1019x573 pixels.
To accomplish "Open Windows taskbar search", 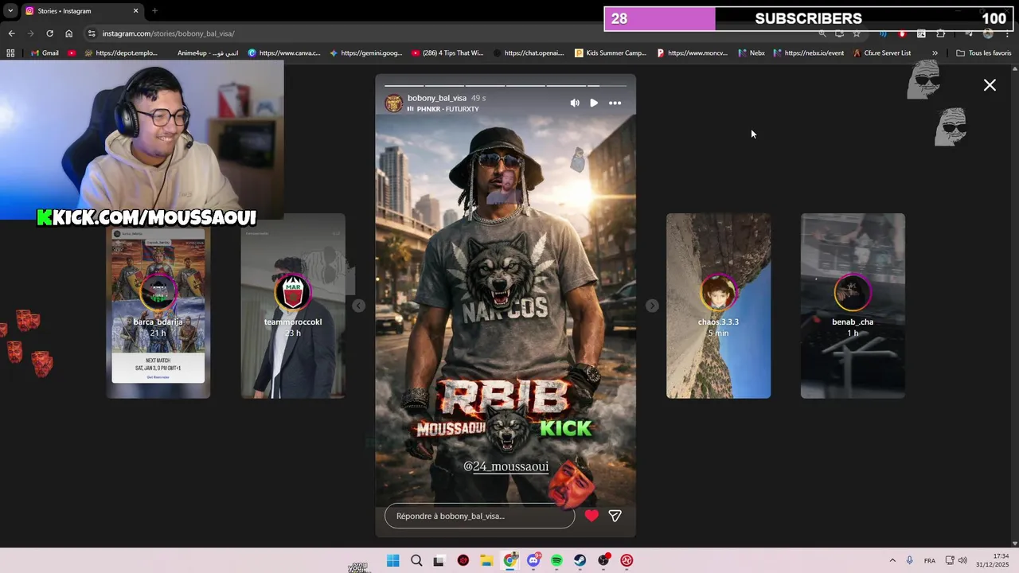I will click(416, 560).
